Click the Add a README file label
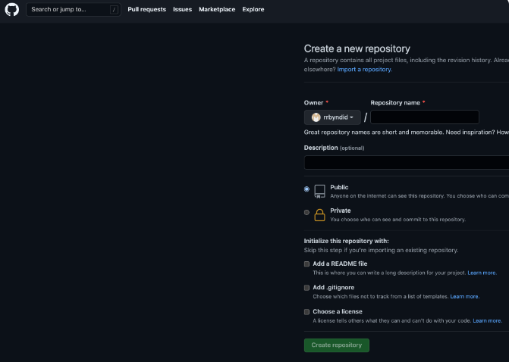This screenshot has height=362, width=509. (340, 264)
